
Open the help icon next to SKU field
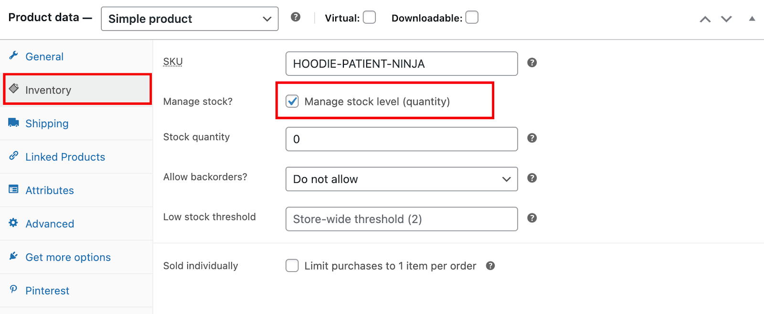[532, 62]
